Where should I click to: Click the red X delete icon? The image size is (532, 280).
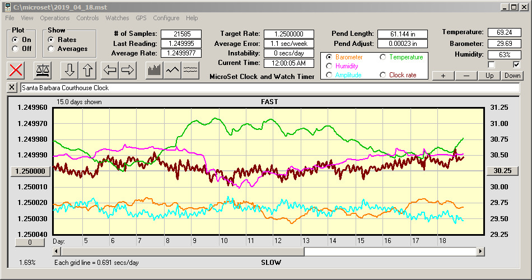(17, 70)
